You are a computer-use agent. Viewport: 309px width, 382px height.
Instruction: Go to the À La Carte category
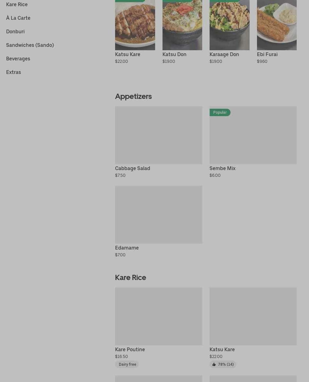click(x=18, y=18)
